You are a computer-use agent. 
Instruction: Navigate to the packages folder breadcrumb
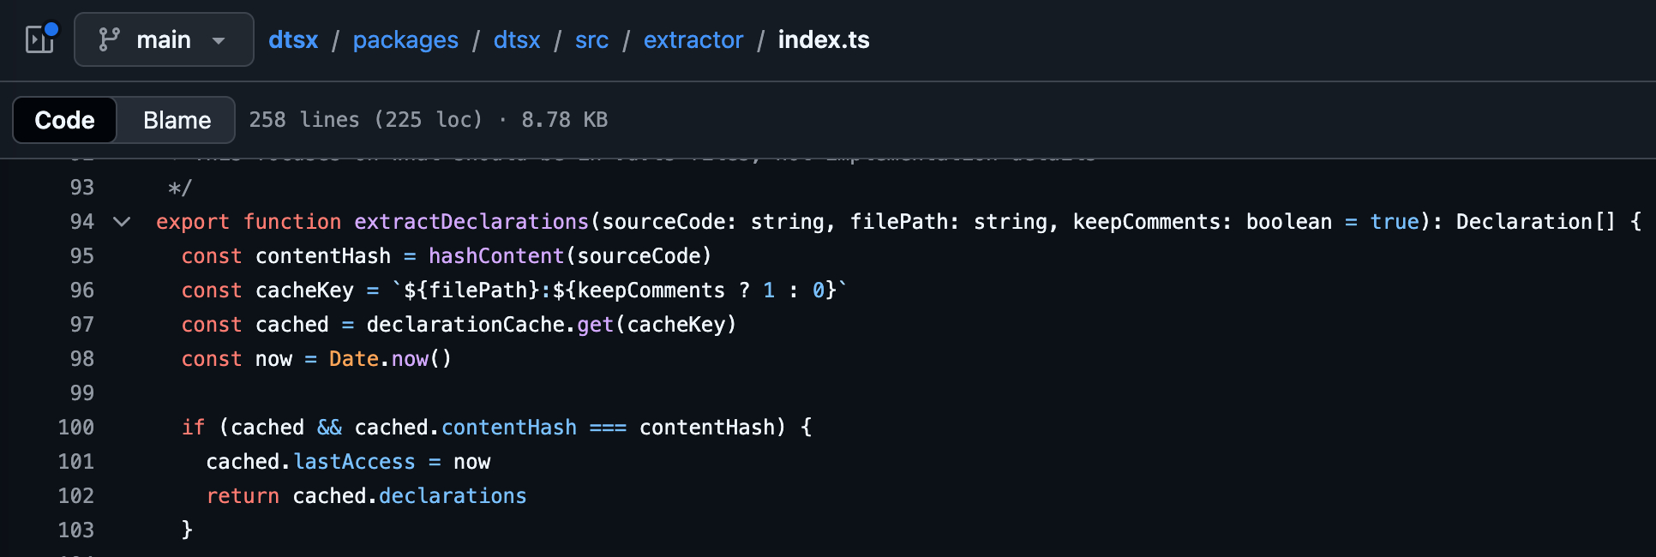pyautogui.click(x=405, y=39)
